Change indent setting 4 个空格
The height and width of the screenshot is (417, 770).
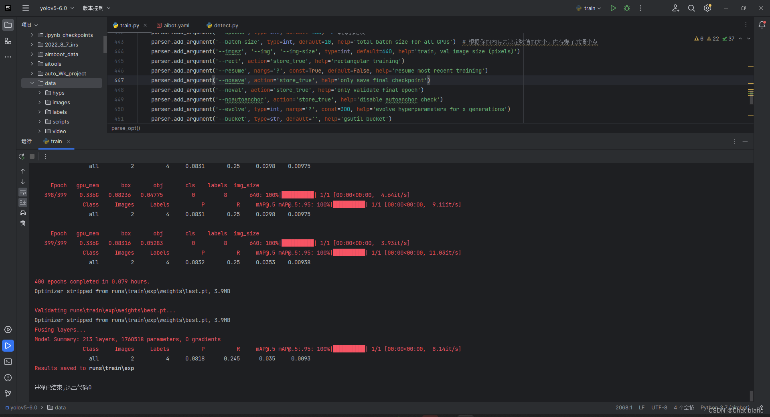pyautogui.click(x=684, y=407)
